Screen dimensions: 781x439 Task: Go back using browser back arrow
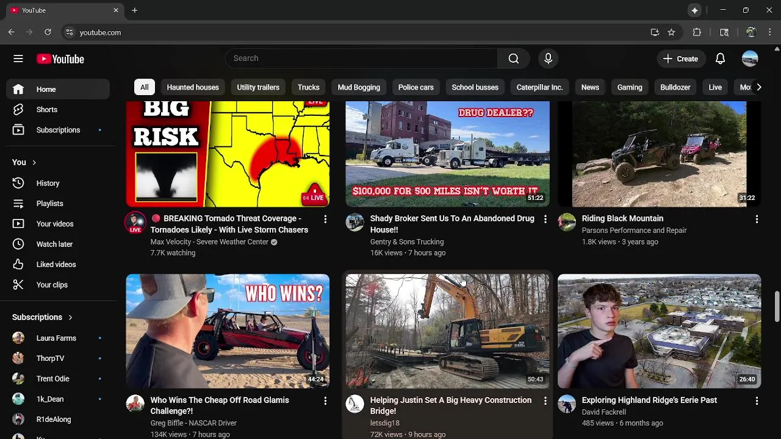click(12, 32)
